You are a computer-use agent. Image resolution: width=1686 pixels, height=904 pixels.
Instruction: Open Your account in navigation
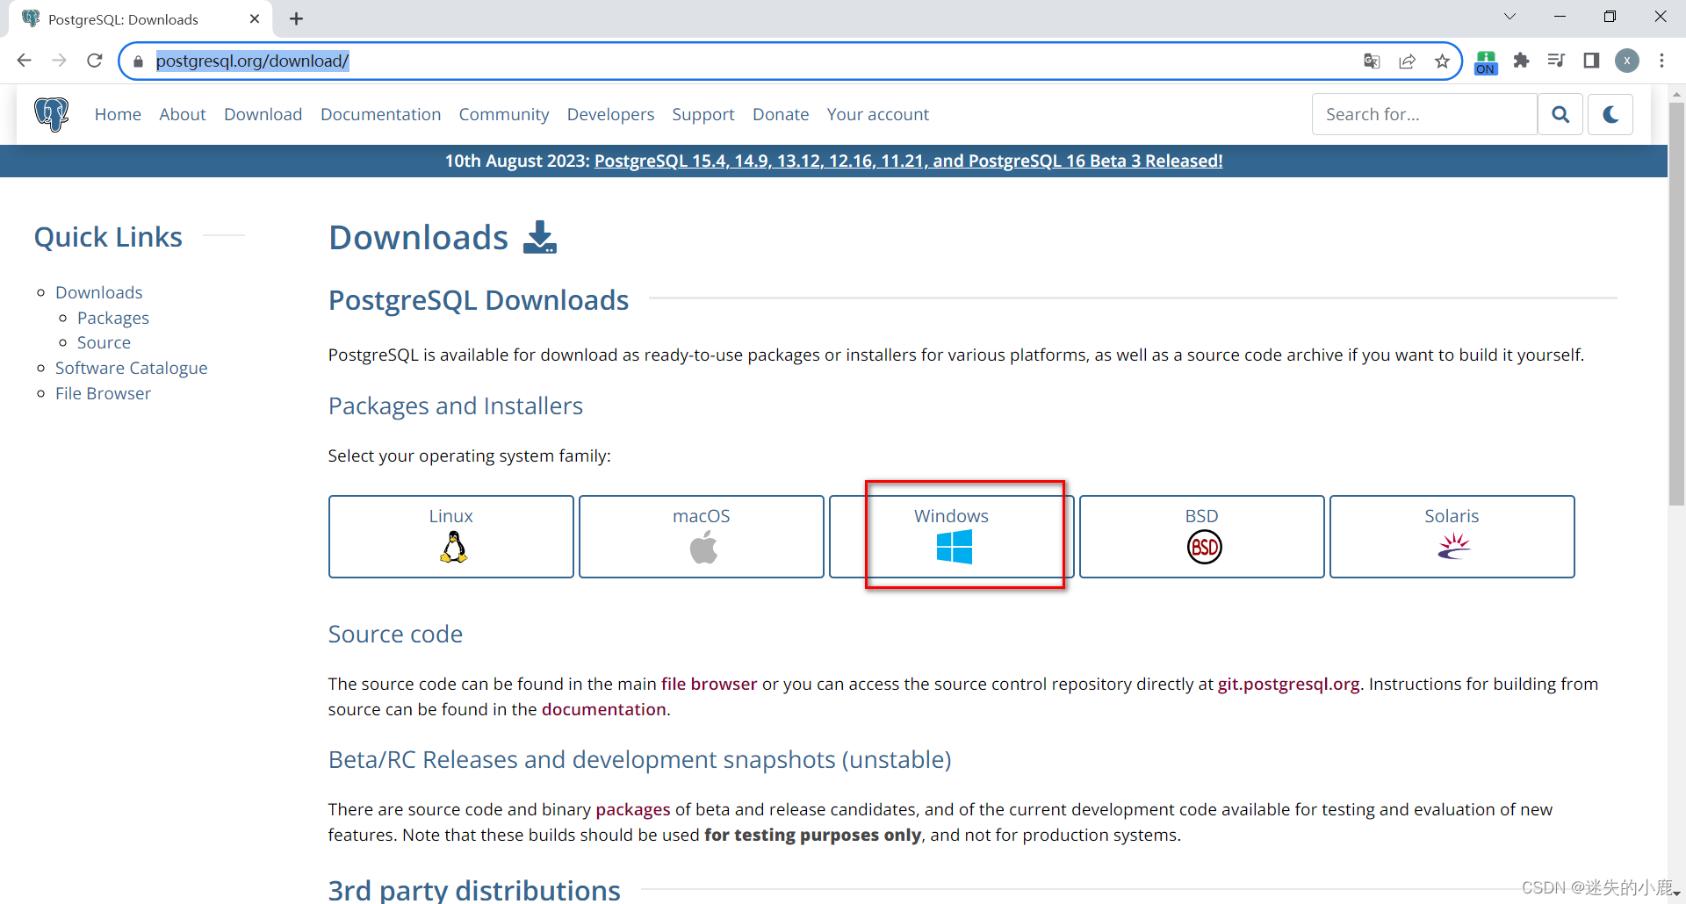pos(878,114)
